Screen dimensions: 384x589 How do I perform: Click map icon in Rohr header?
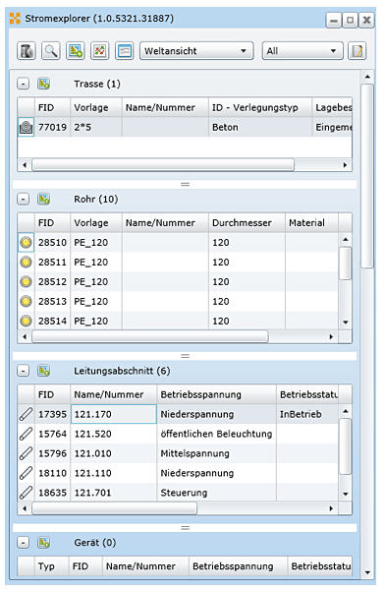[x=44, y=199]
